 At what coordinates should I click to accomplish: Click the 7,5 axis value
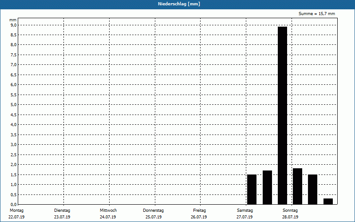tap(14, 55)
